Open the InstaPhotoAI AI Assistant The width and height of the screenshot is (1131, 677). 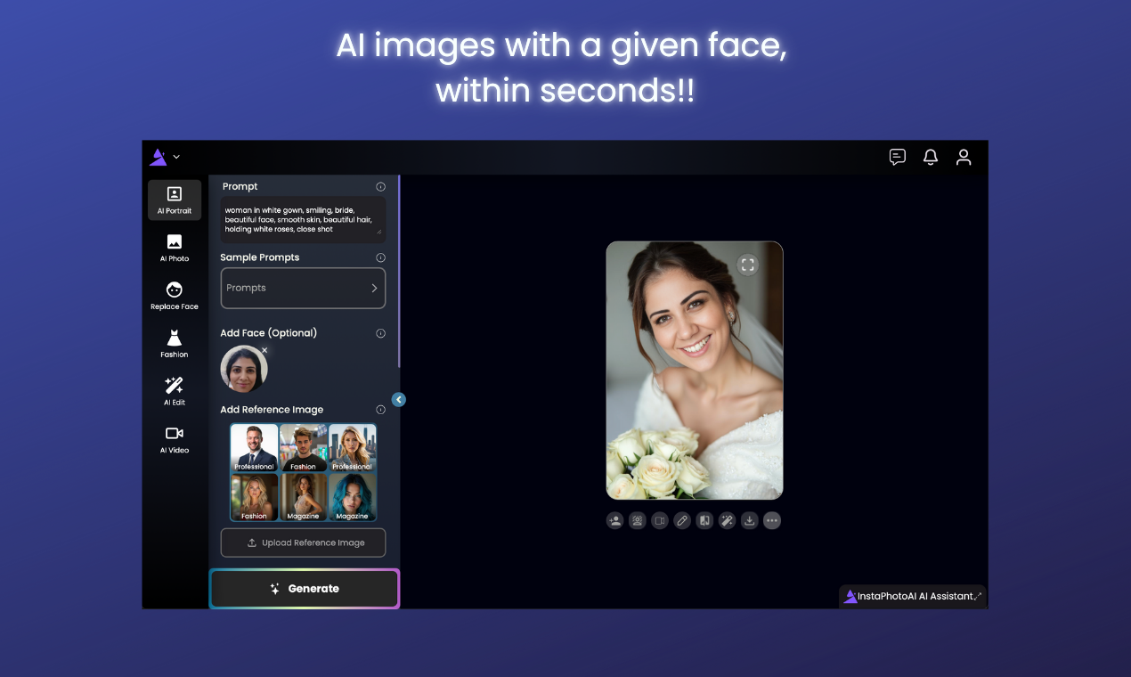[912, 595]
